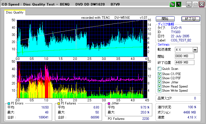Minimize the Disc Quality Test window
Image resolution: width=206 pixels, height=124 pixels.
[189, 4]
